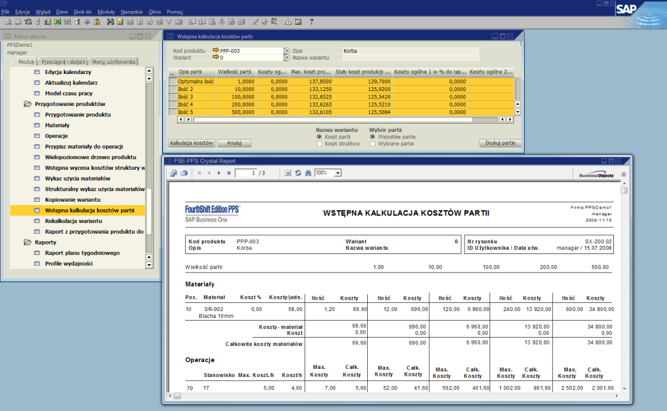
Task: Open Rekalkulacja wariantu menu entry
Action: pyautogui.click(x=73, y=221)
